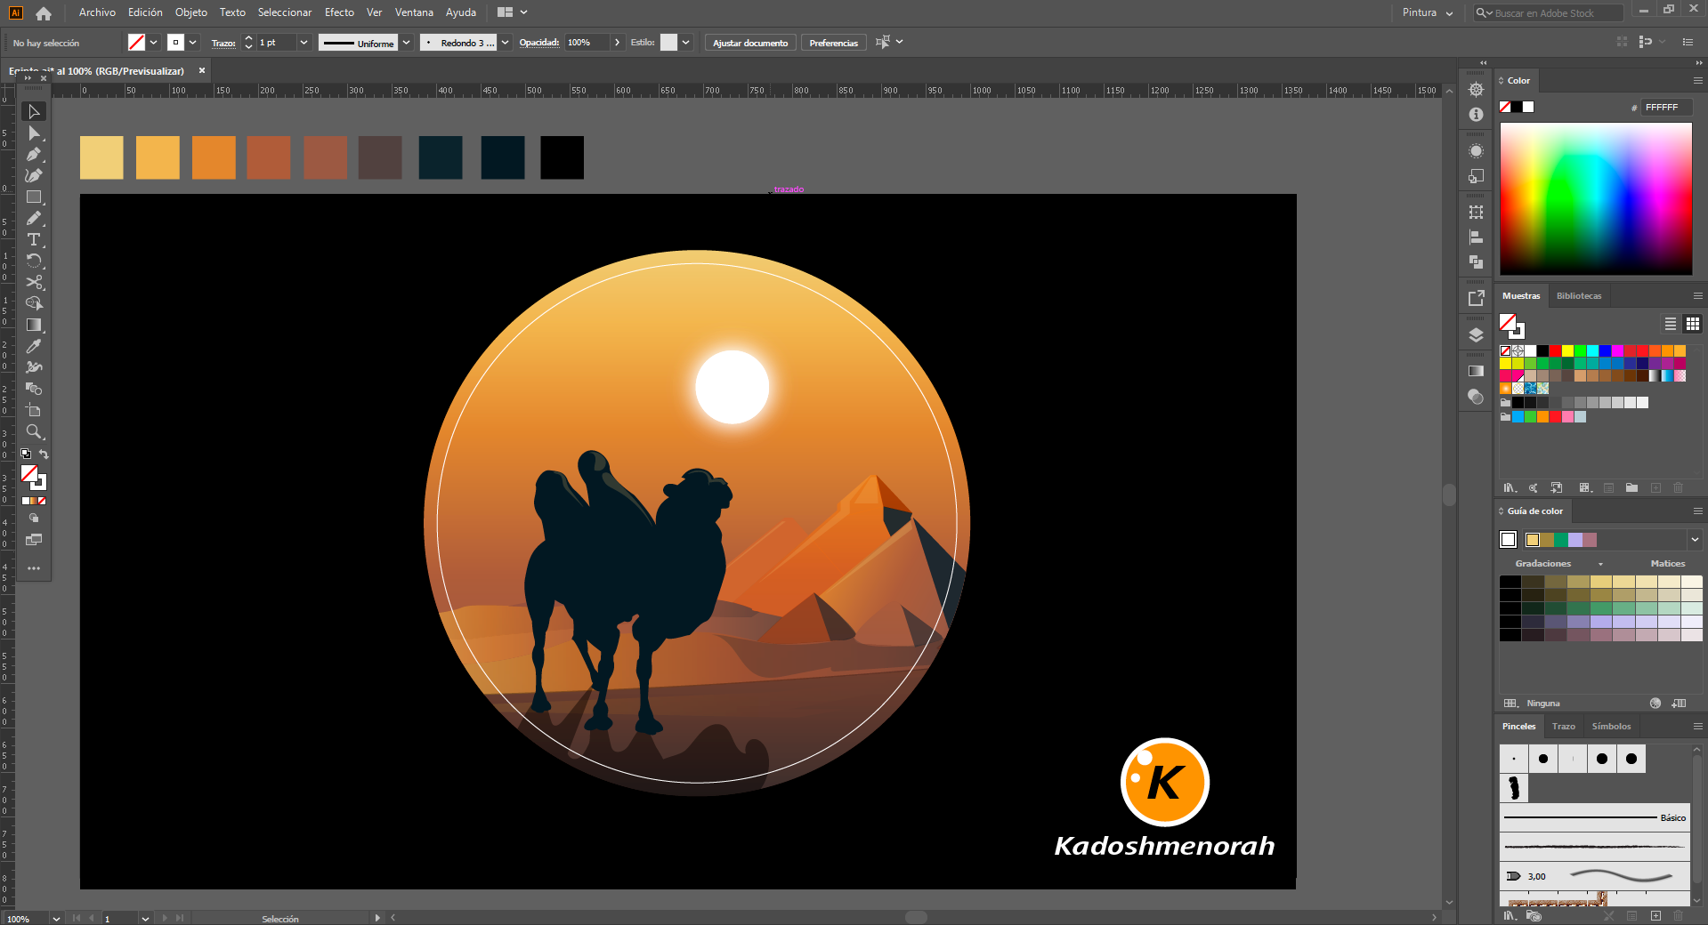Expand opacity slider arrow
The width and height of the screenshot is (1708, 925).
pos(617,43)
